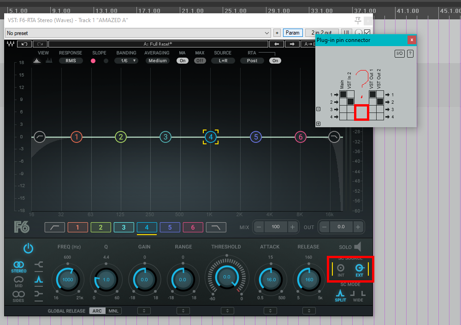Select the band 5 tab
461x325 pixels.
click(170, 227)
